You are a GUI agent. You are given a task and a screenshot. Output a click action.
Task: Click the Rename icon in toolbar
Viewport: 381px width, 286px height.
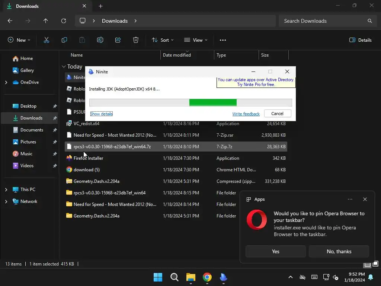pos(100,40)
